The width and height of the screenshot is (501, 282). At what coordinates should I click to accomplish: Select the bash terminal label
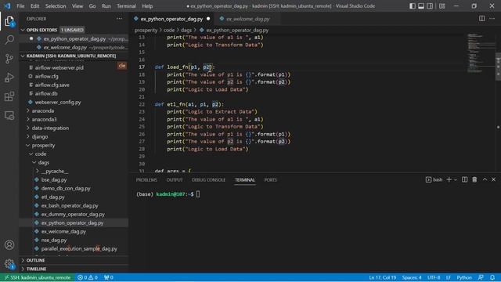[x=434, y=179]
